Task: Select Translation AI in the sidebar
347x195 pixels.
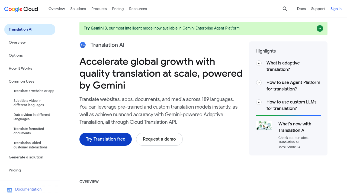Action: point(30,30)
